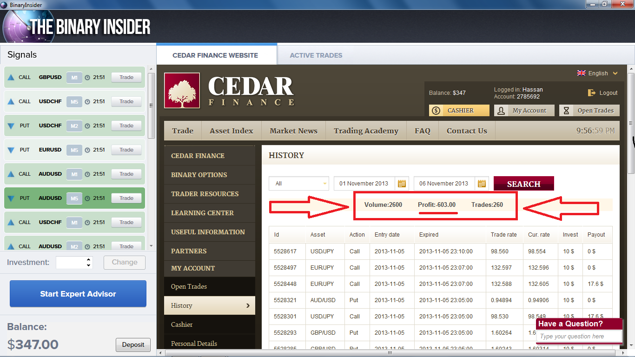The width and height of the screenshot is (635, 357).
Task: Click the clock icon on the GBPUSD signal
Action: pyautogui.click(x=87, y=78)
